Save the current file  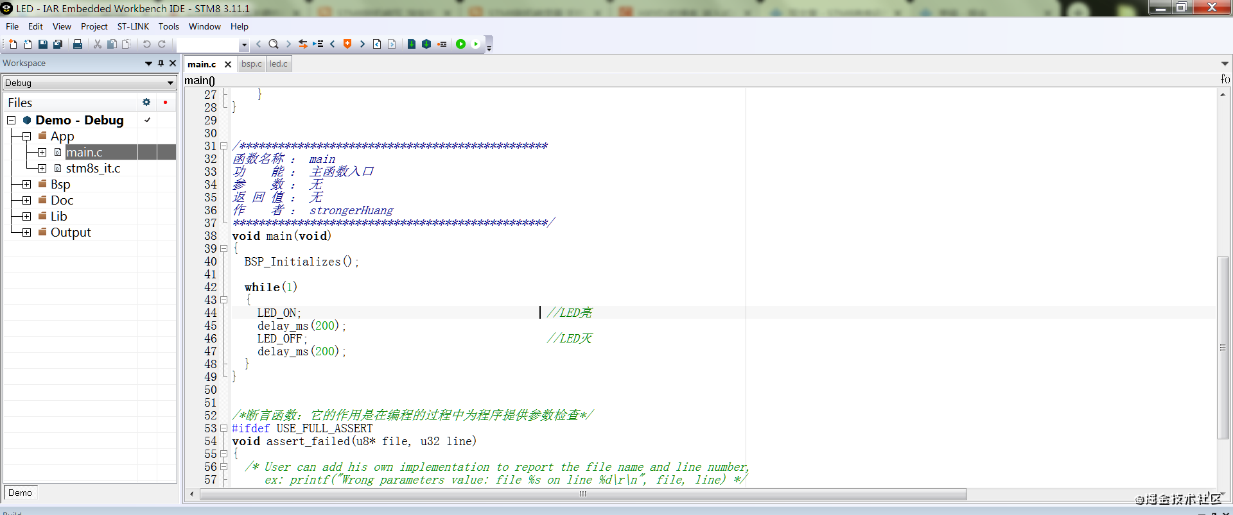point(42,44)
